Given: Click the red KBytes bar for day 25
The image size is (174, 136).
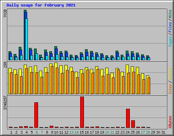Looking at the screenshot, I should pyautogui.click(x=133, y=124).
